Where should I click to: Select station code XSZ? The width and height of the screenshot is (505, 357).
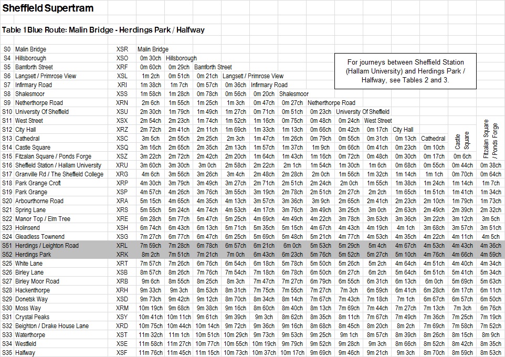(x=122, y=156)
